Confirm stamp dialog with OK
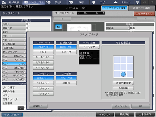Screen dimensions: 156x117 click(x=141, y=106)
